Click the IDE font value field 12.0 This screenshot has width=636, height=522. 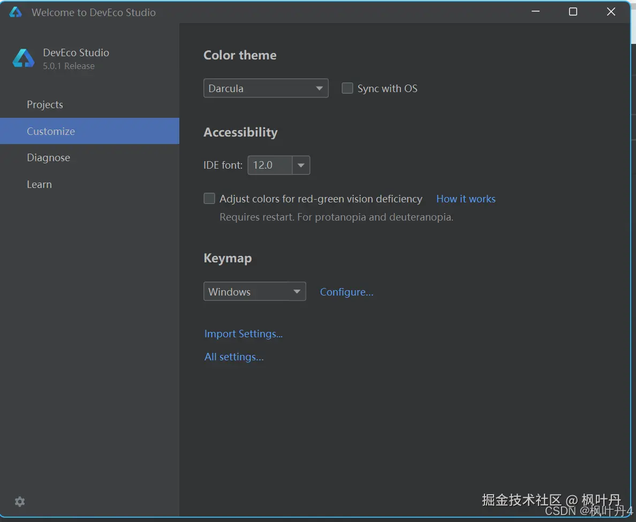point(270,165)
